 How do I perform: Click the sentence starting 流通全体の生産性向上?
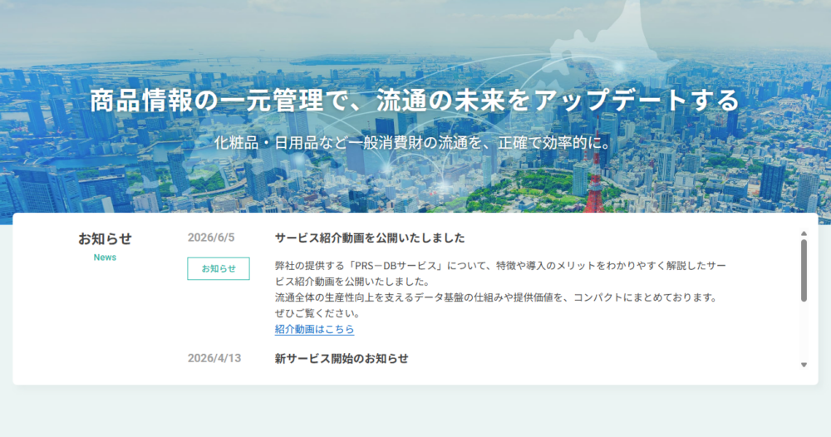pos(496,297)
